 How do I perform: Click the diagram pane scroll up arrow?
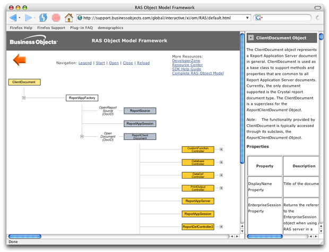tap(242, 226)
